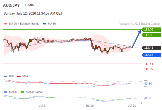This screenshot has width=162, height=110.
Task: Click the Jul 9 date axis label
Action: pos(42,106)
